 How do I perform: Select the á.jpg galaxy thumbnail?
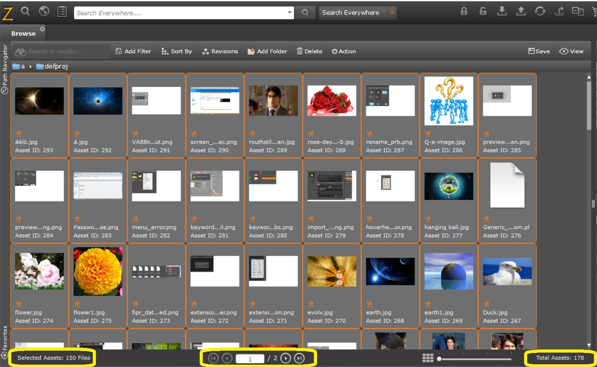(98, 101)
